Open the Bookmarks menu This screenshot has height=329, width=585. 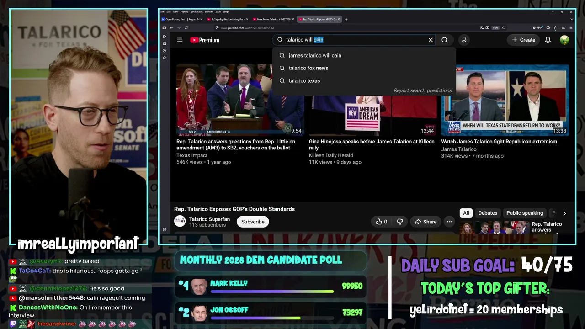197,11
